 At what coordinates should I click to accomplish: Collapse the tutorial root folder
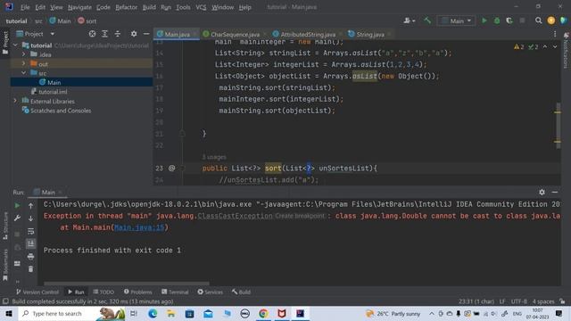point(15,45)
